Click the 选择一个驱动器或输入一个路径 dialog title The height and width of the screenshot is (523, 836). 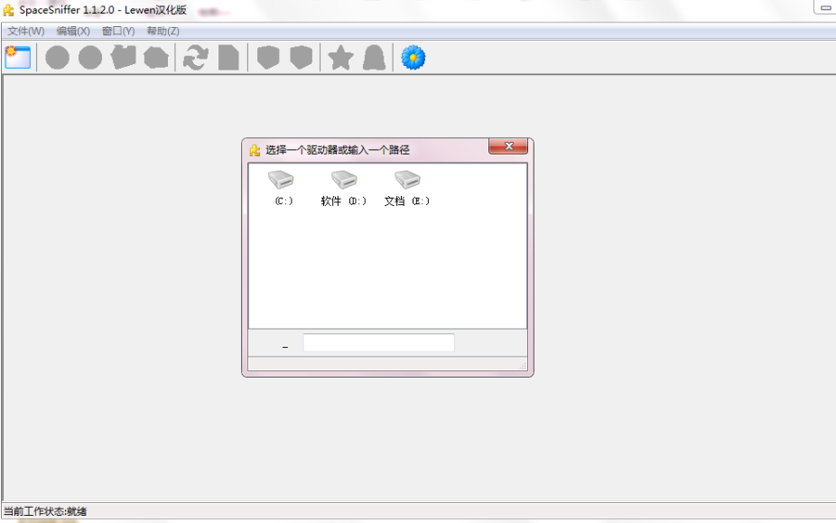pyautogui.click(x=338, y=150)
